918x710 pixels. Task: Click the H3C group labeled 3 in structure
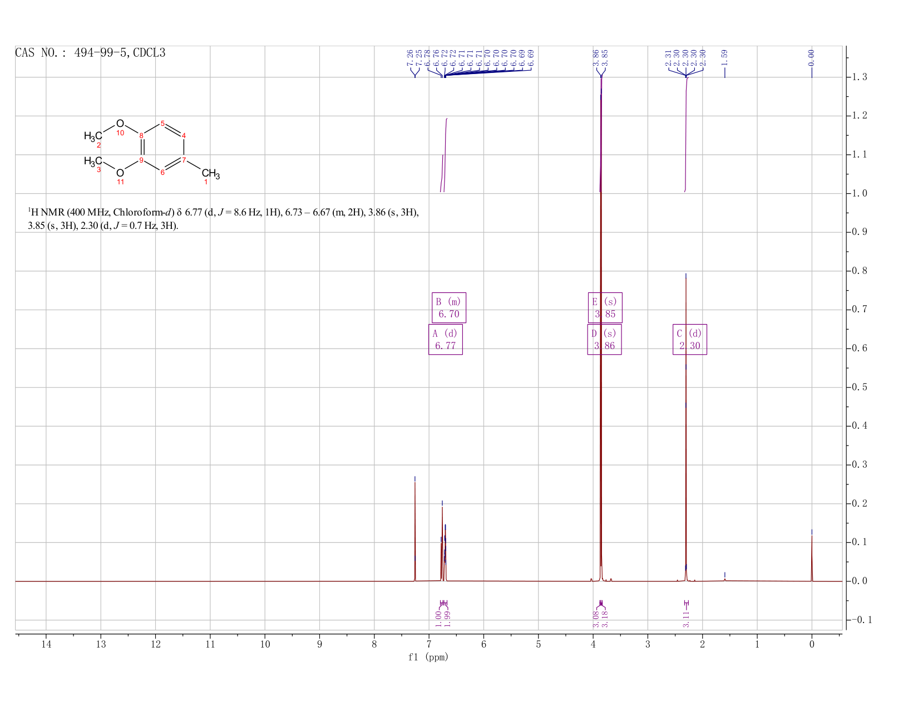tap(93, 161)
